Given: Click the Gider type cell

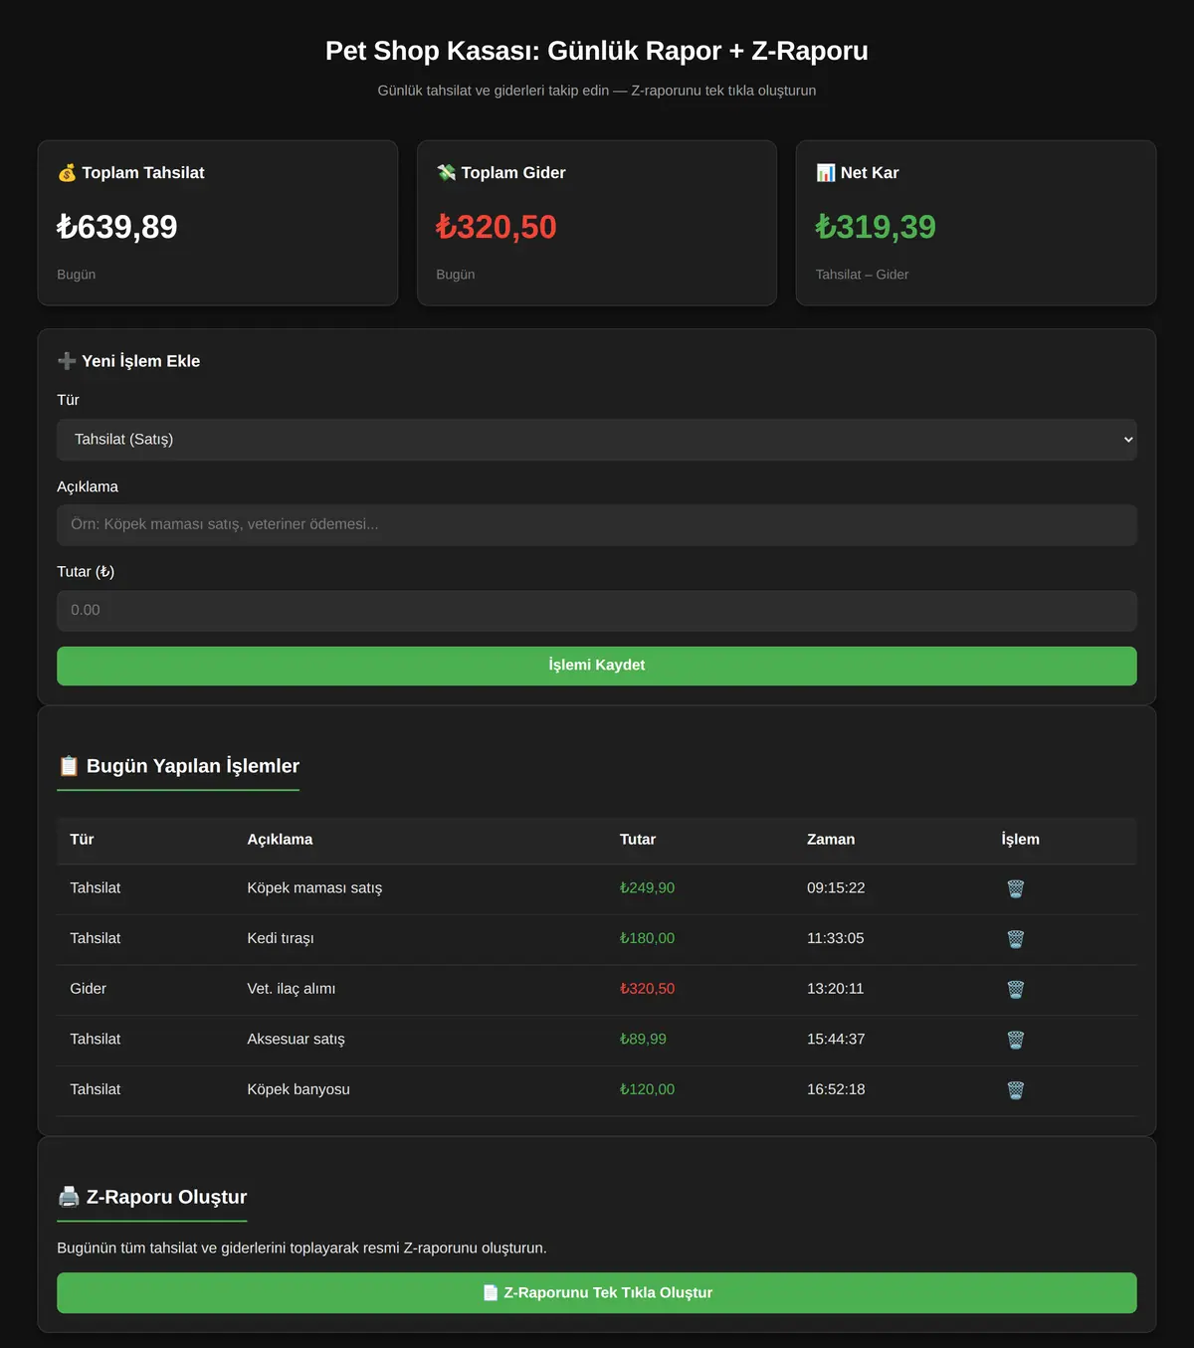Looking at the screenshot, I should [88, 989].
